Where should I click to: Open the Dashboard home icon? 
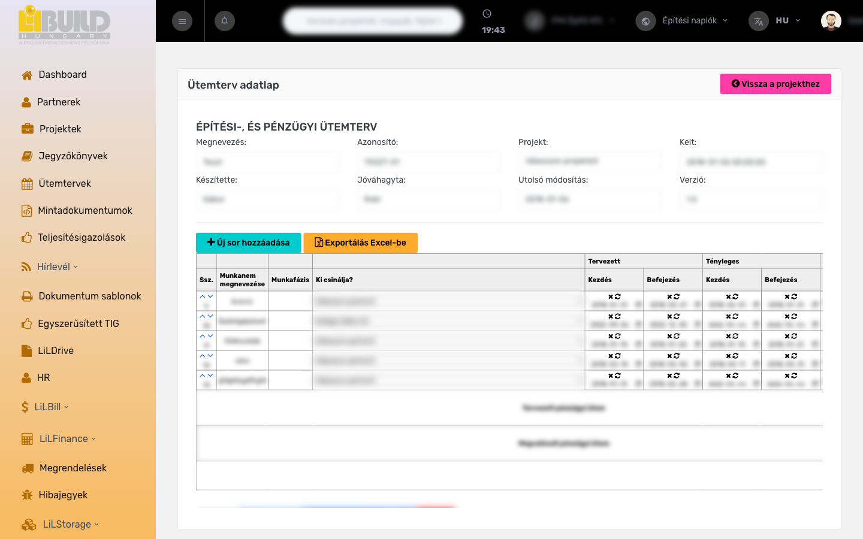[x=27, y=75]
